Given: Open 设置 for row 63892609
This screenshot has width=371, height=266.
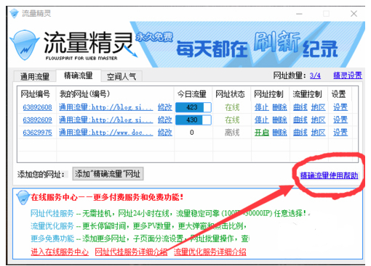Looking at the screenshot, I should pyautogui.click(x=340, y=120).
